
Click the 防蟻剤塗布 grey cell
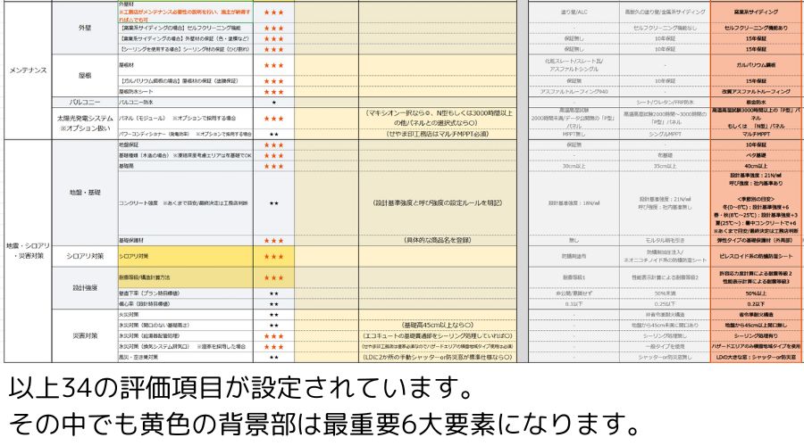[x=574, y=256]
